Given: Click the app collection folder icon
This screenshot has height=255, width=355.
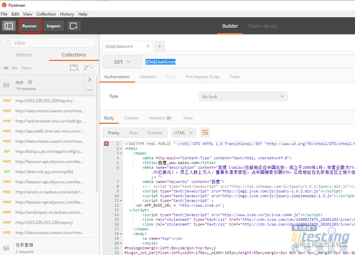Looking at the screenshot, I should (x=6, y=85).
